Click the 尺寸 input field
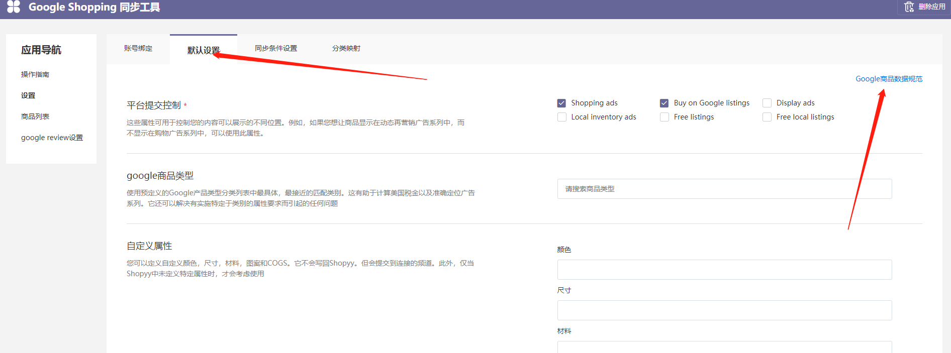The width and height of the screenshot is (951, 353). point(724,310)
